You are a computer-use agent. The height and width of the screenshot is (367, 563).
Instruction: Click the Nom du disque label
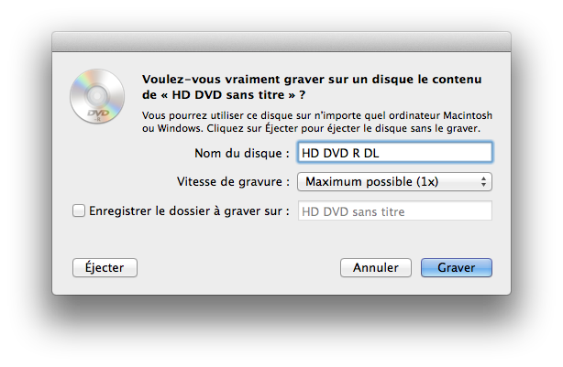242,154
